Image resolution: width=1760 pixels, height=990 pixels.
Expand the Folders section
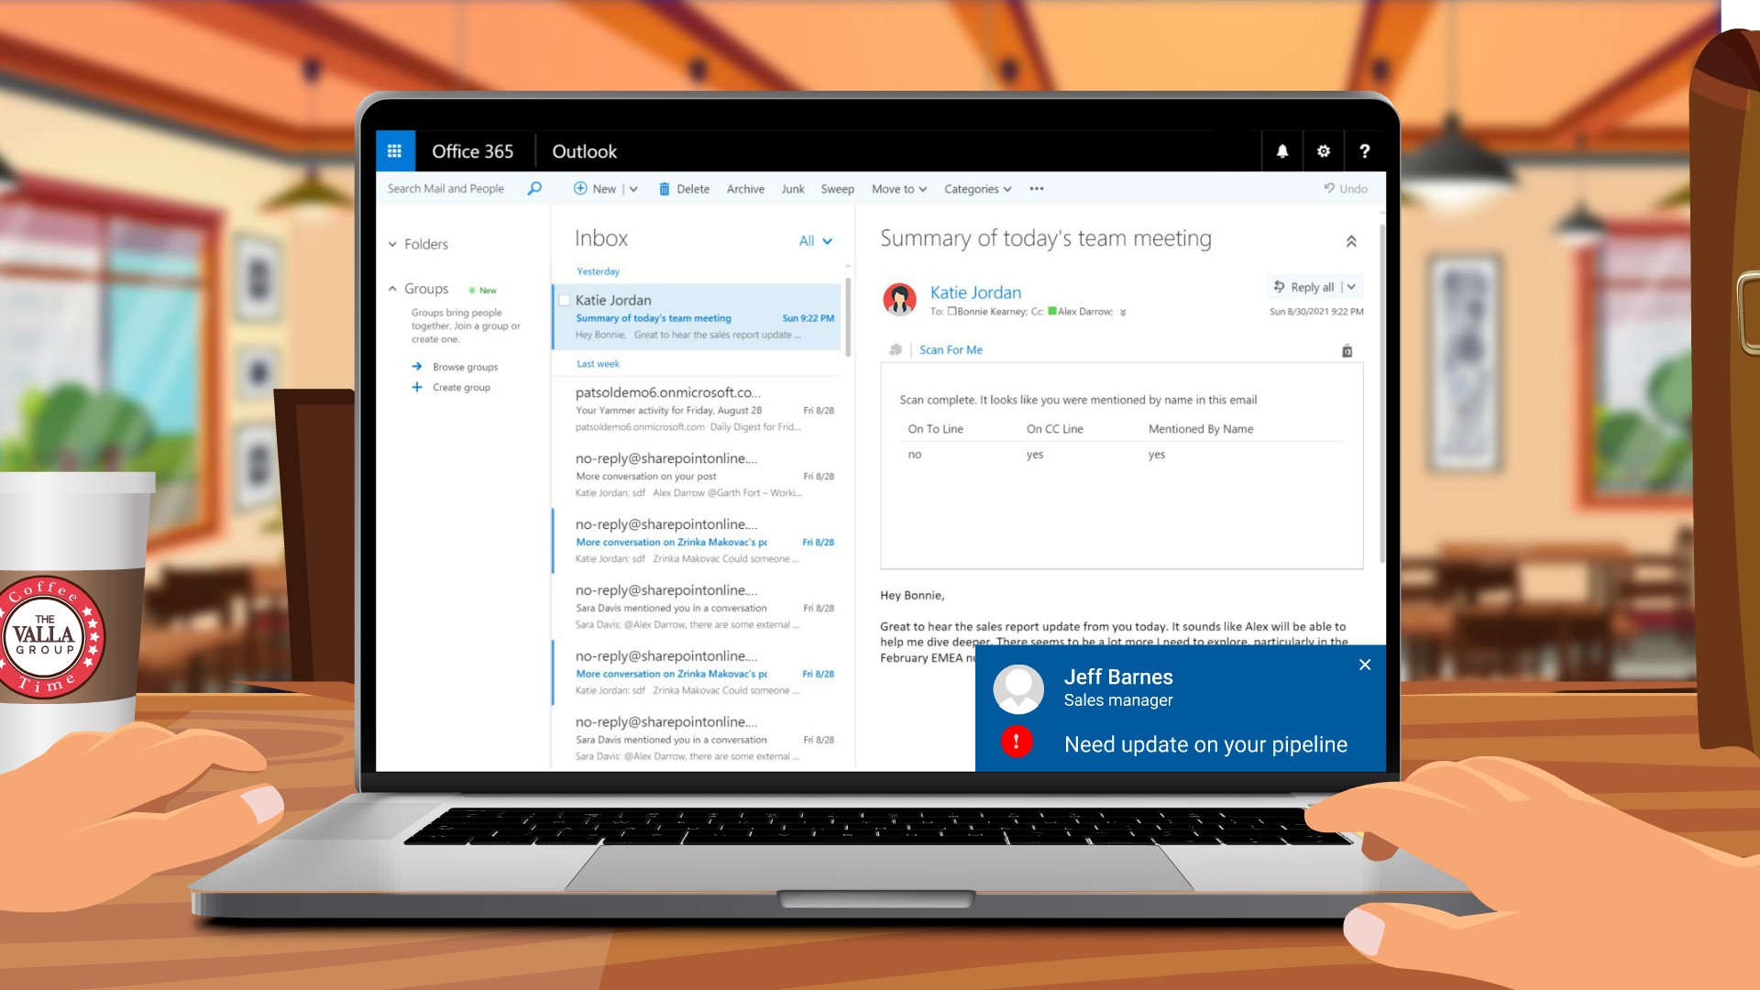coord(393,245)
